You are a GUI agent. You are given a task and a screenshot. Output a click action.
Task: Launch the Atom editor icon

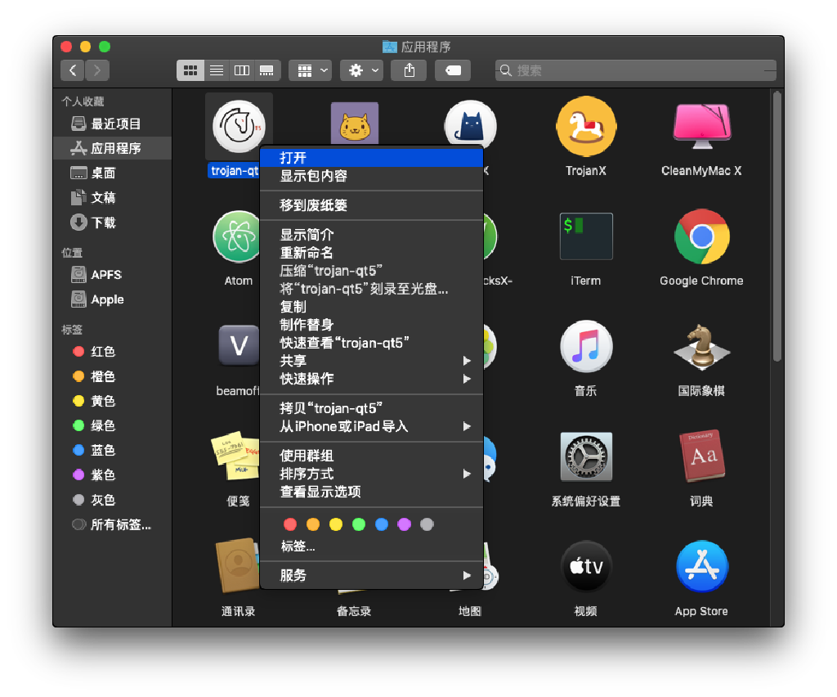[x=237, y=236]
